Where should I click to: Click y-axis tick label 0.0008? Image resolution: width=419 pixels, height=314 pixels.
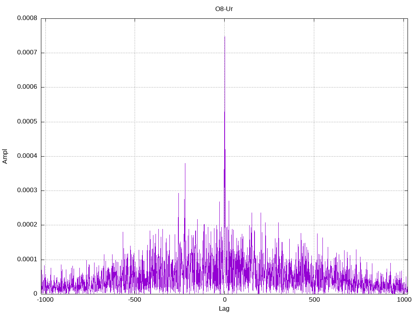point(27,18)
